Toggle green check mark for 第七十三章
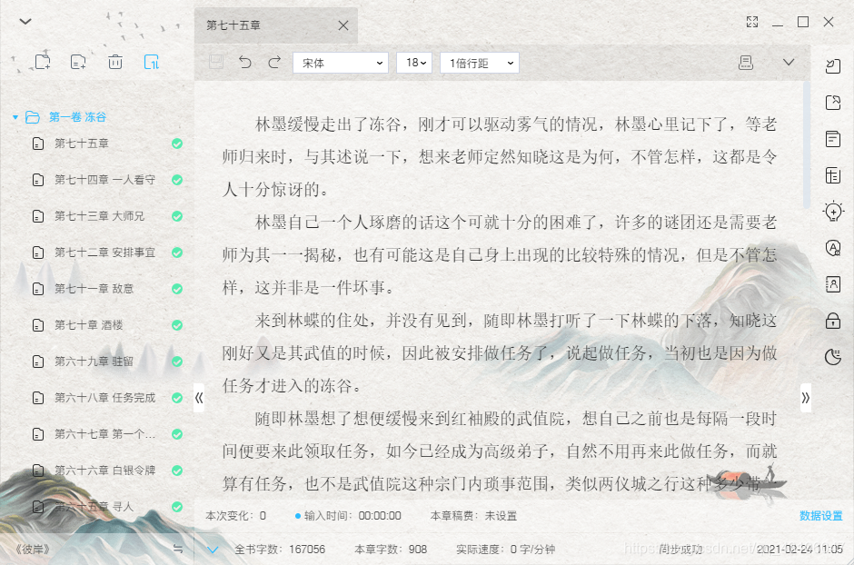 click(x=177, y=216)
